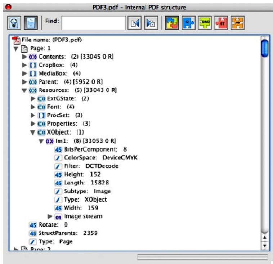Click the name icon beside ColorSpace
The height and width of the screenshot is (264, 273).
point(58,158)
